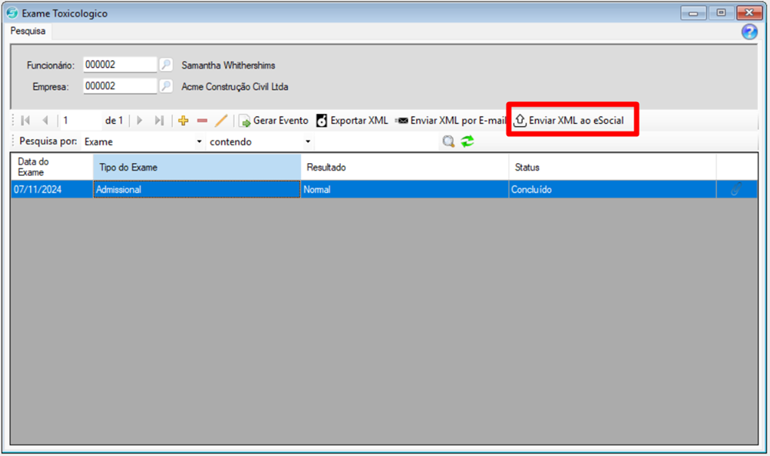Click the search text input field

(x=376, y=142)
